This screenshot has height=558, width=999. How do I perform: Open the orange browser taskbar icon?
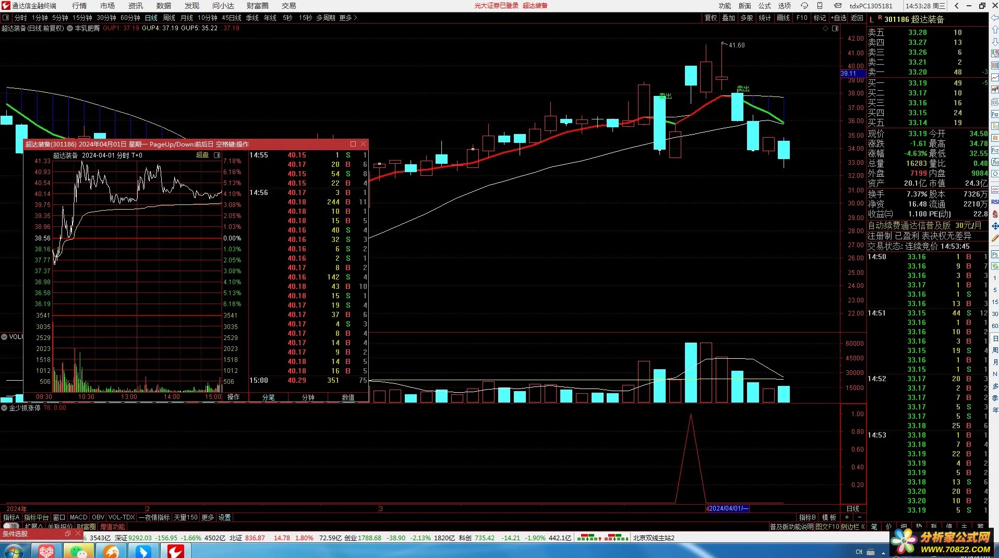[111, 551]
